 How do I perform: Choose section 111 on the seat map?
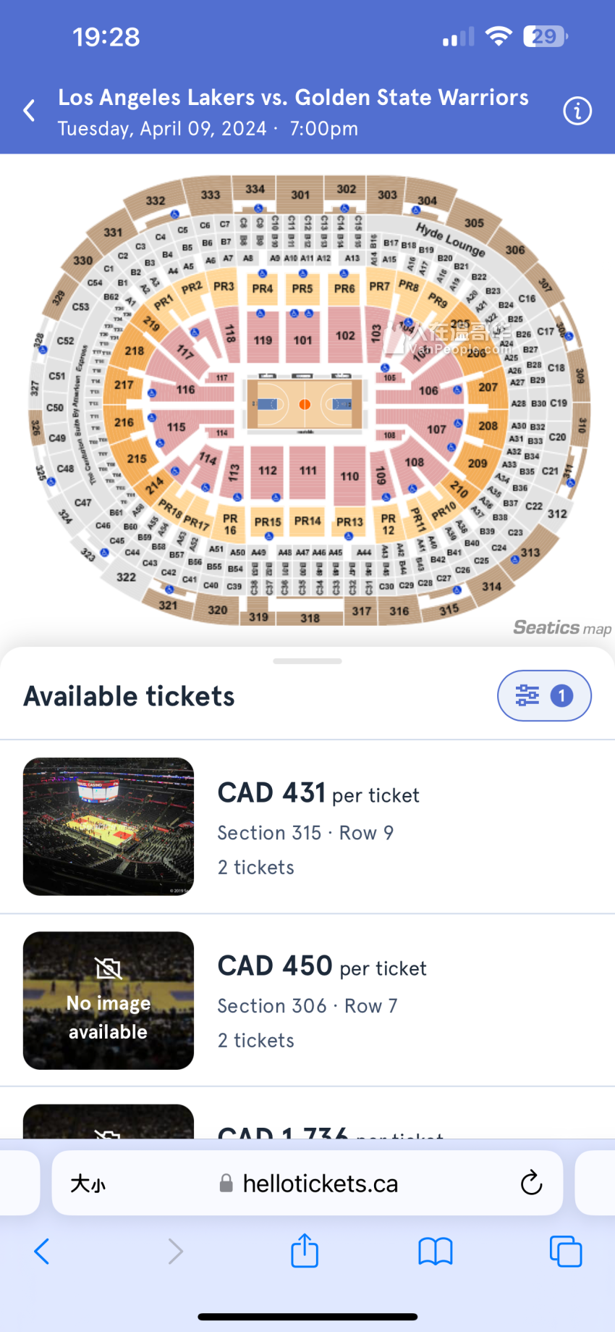[x=307, y=471]
